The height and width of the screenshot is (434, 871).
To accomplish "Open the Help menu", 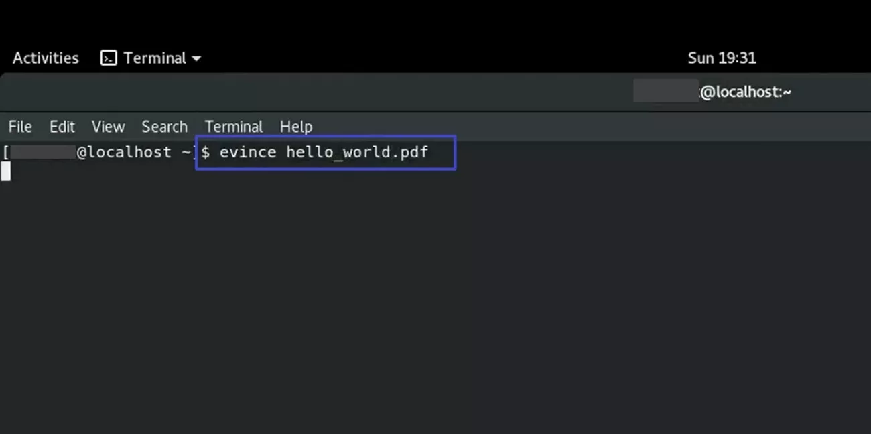I will click(x=295, y=127).
